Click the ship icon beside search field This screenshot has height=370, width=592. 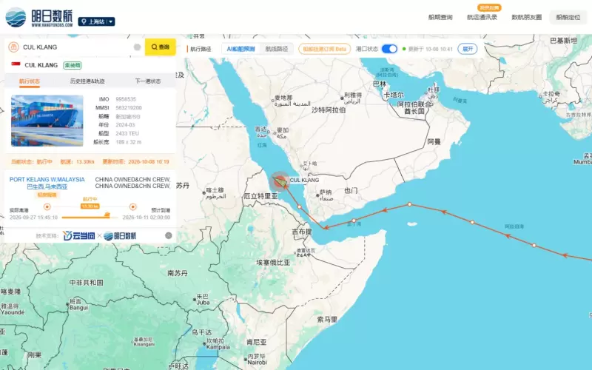point(13,47)
